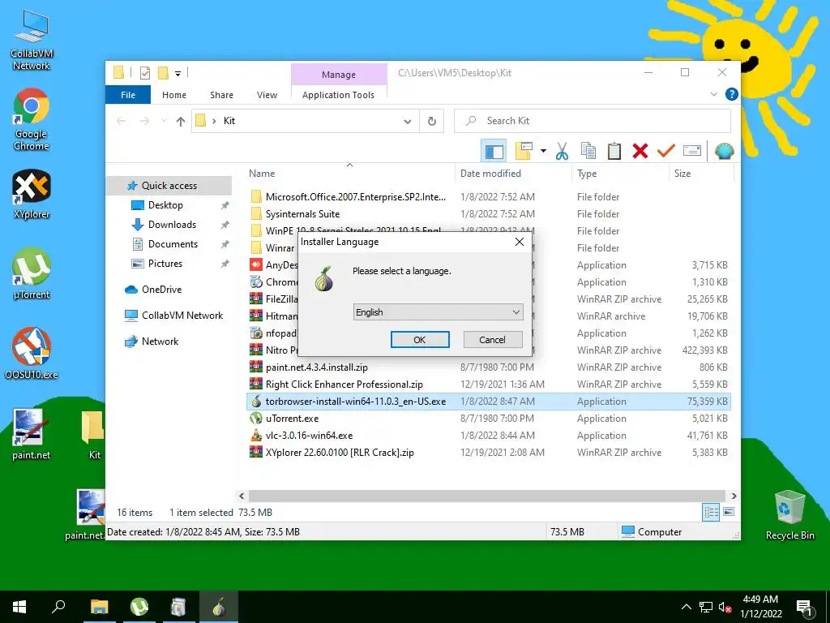Screen dimensions: 830x623
Task: Click the Paste clipboard icon
Action: pyautogui.click(x=614, y=151)
